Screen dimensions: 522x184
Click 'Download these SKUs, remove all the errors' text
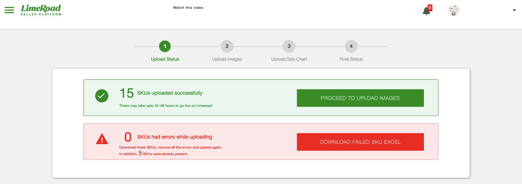(171, 147)
